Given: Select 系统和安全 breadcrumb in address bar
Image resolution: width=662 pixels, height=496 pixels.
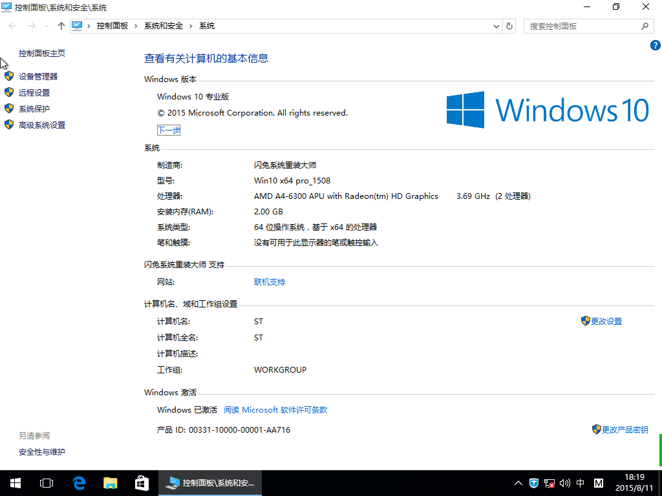Looking at the screenshot, I should (164, 26).
